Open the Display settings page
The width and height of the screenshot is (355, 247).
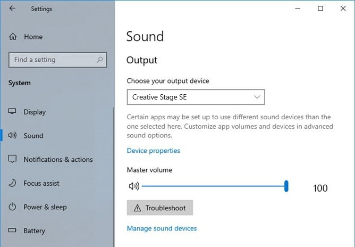[35, 112]
